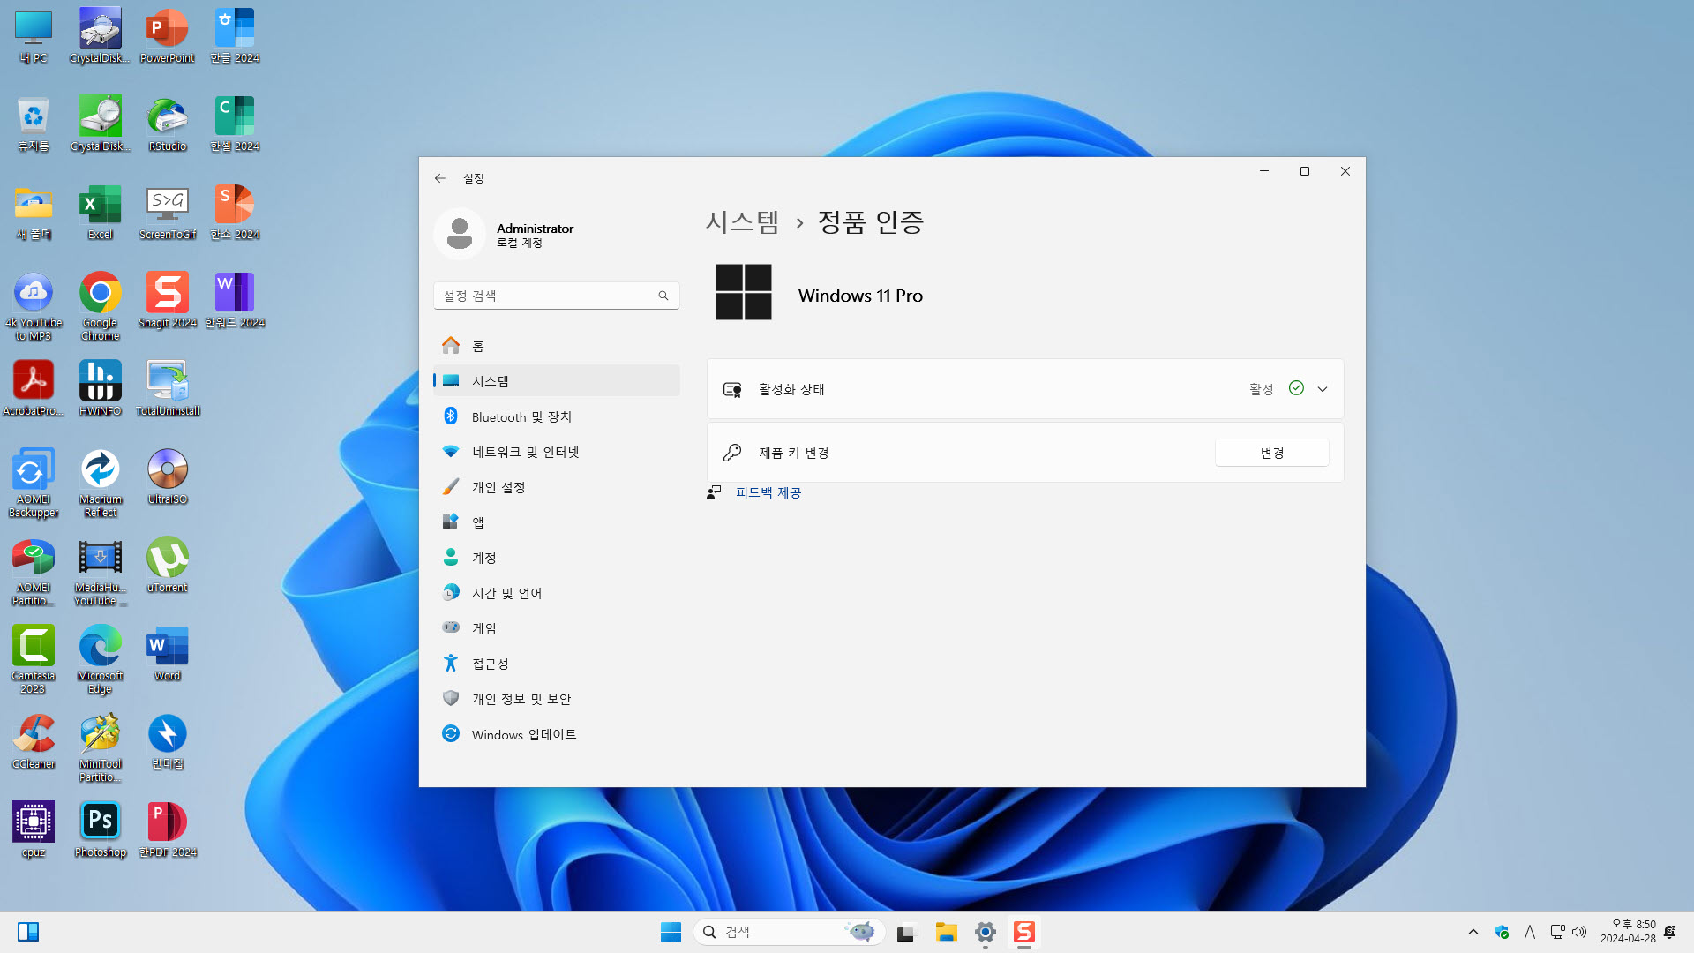
Task: Click the Snagit taskbar icon
Action: pos(1023,932)
